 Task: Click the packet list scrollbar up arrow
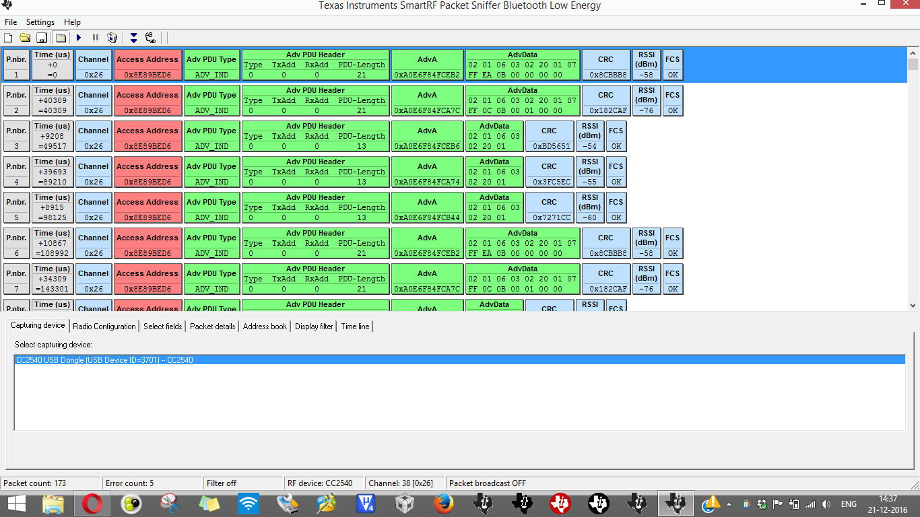913,53
